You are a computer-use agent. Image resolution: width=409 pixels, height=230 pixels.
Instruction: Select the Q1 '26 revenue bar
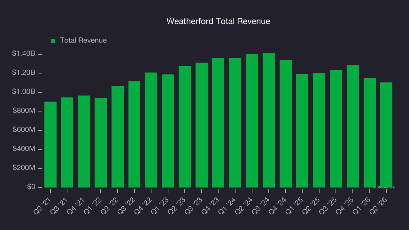click(x=370, y=133)
